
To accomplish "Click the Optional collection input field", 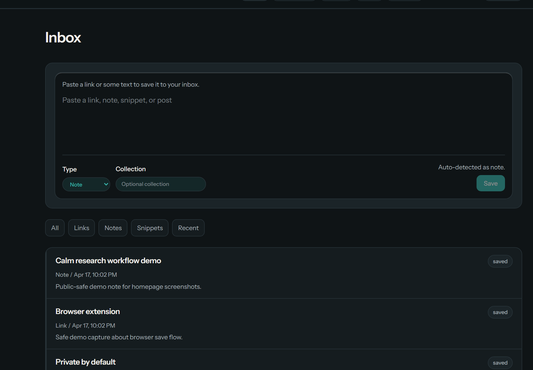I will pyautogui.click(x=161, y=184).
